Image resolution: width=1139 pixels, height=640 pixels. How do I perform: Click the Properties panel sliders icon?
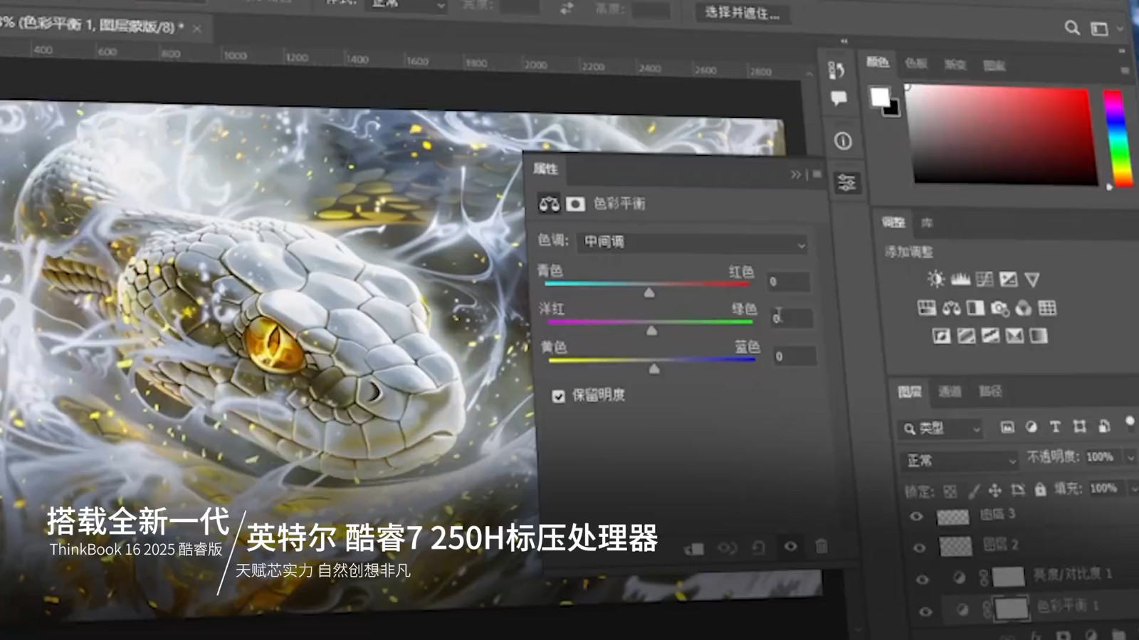[846, 183]
